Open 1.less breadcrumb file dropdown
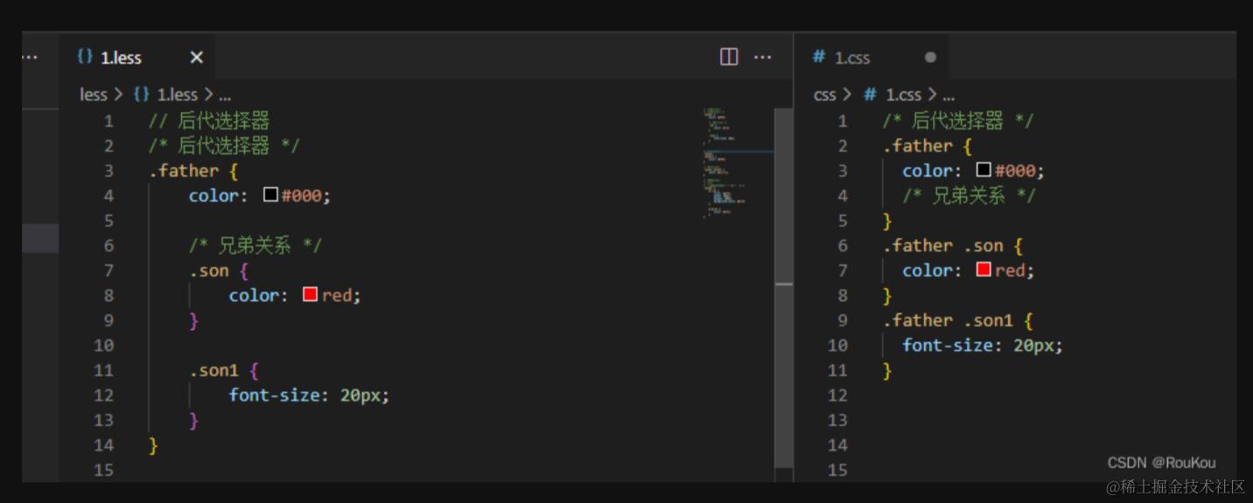The height and width of the screenshot is (503, 1253). click(178, 94)
